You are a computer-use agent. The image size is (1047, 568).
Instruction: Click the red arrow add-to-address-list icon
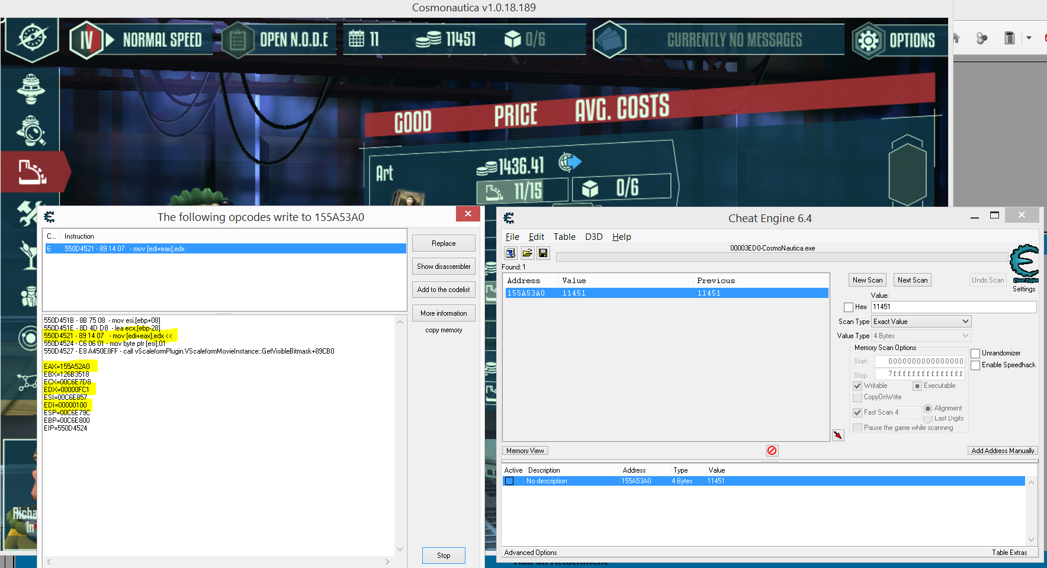tap(838, 435)
